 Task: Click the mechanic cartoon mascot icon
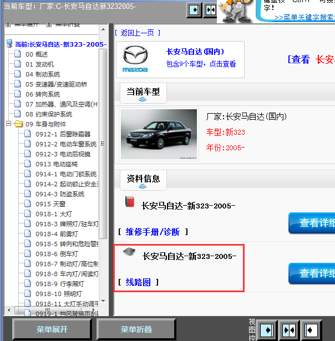tap(235, 11)
